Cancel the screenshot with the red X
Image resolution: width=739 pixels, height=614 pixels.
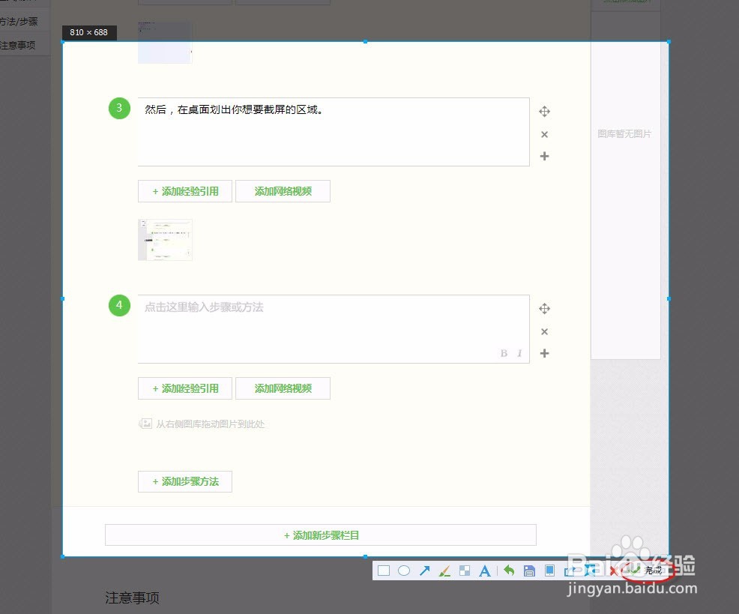pos(615,571)
